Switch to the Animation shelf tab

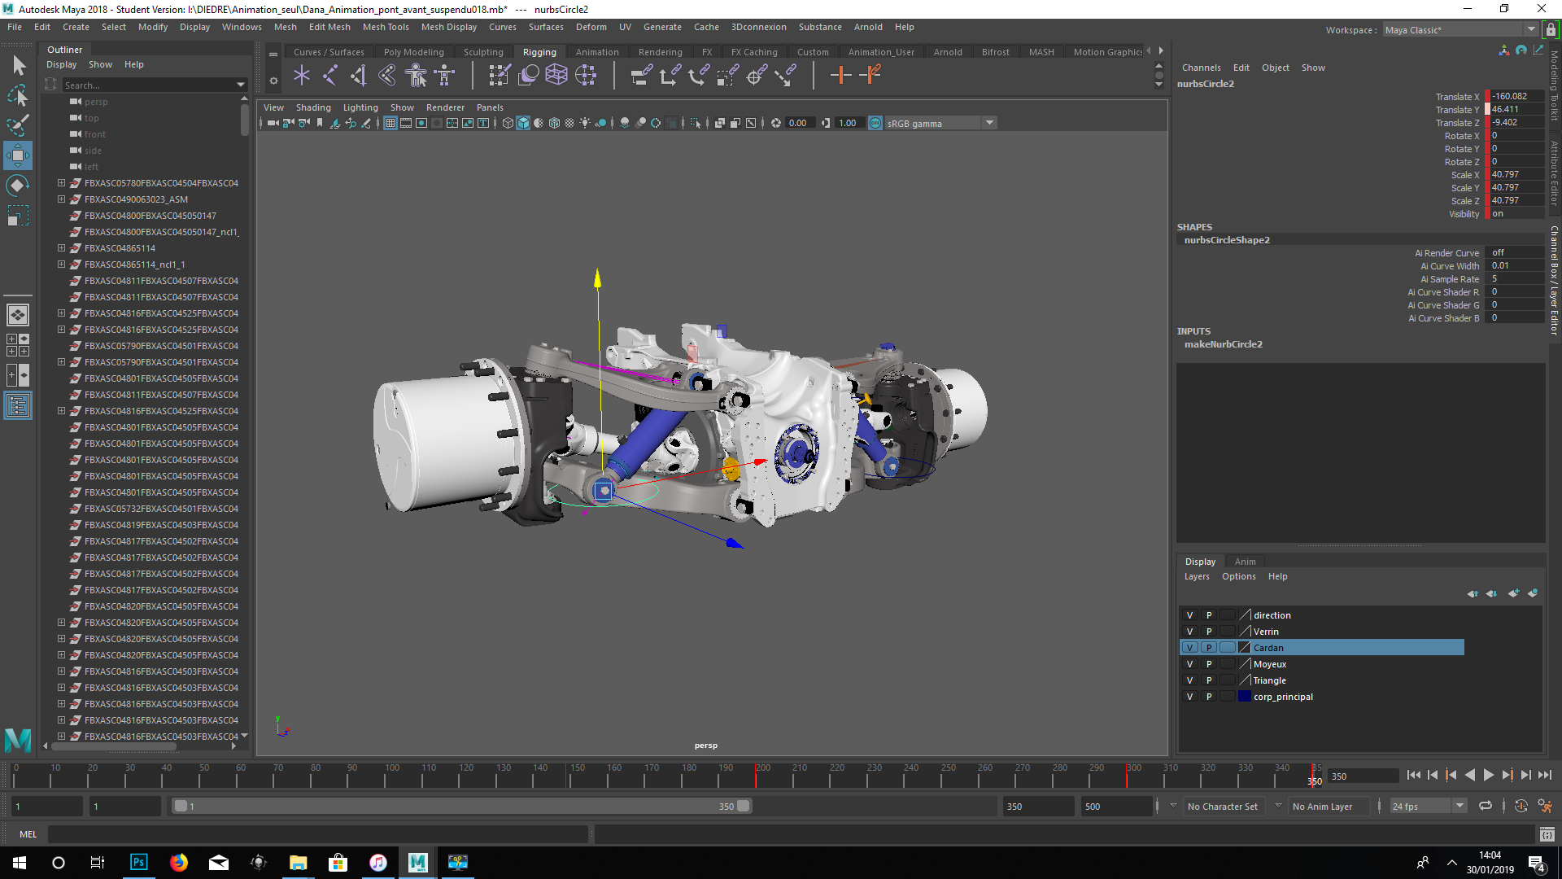pos(596,52)
